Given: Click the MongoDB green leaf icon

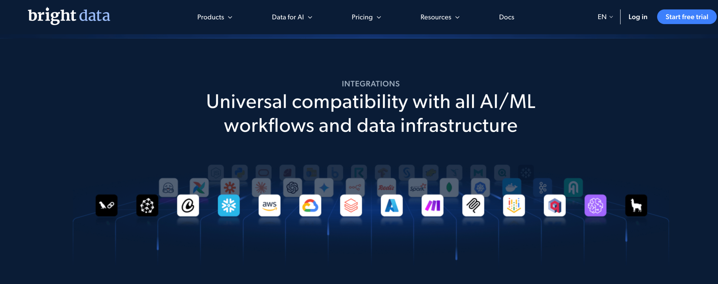Looking at the screenshot, I should coord(449,188).
